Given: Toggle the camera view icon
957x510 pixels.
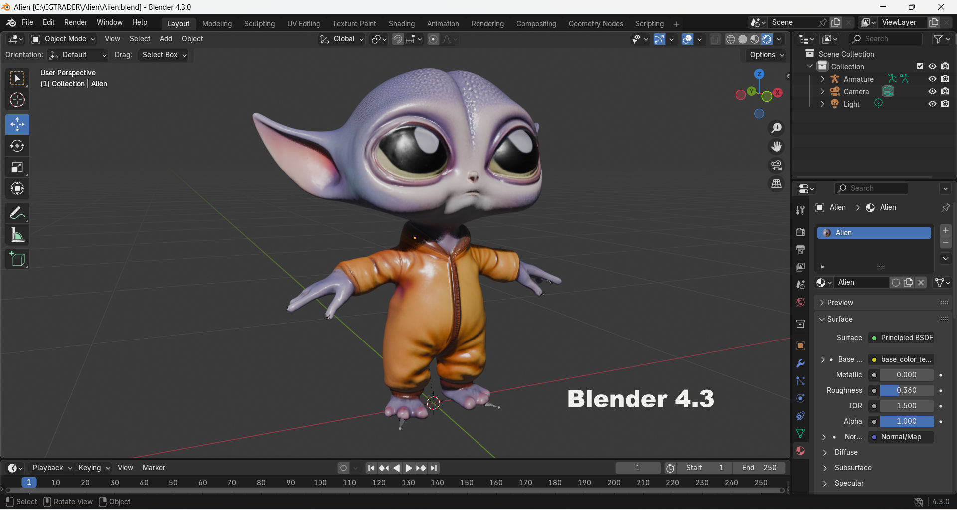Looking at the screenshot, I should point(776,165).
